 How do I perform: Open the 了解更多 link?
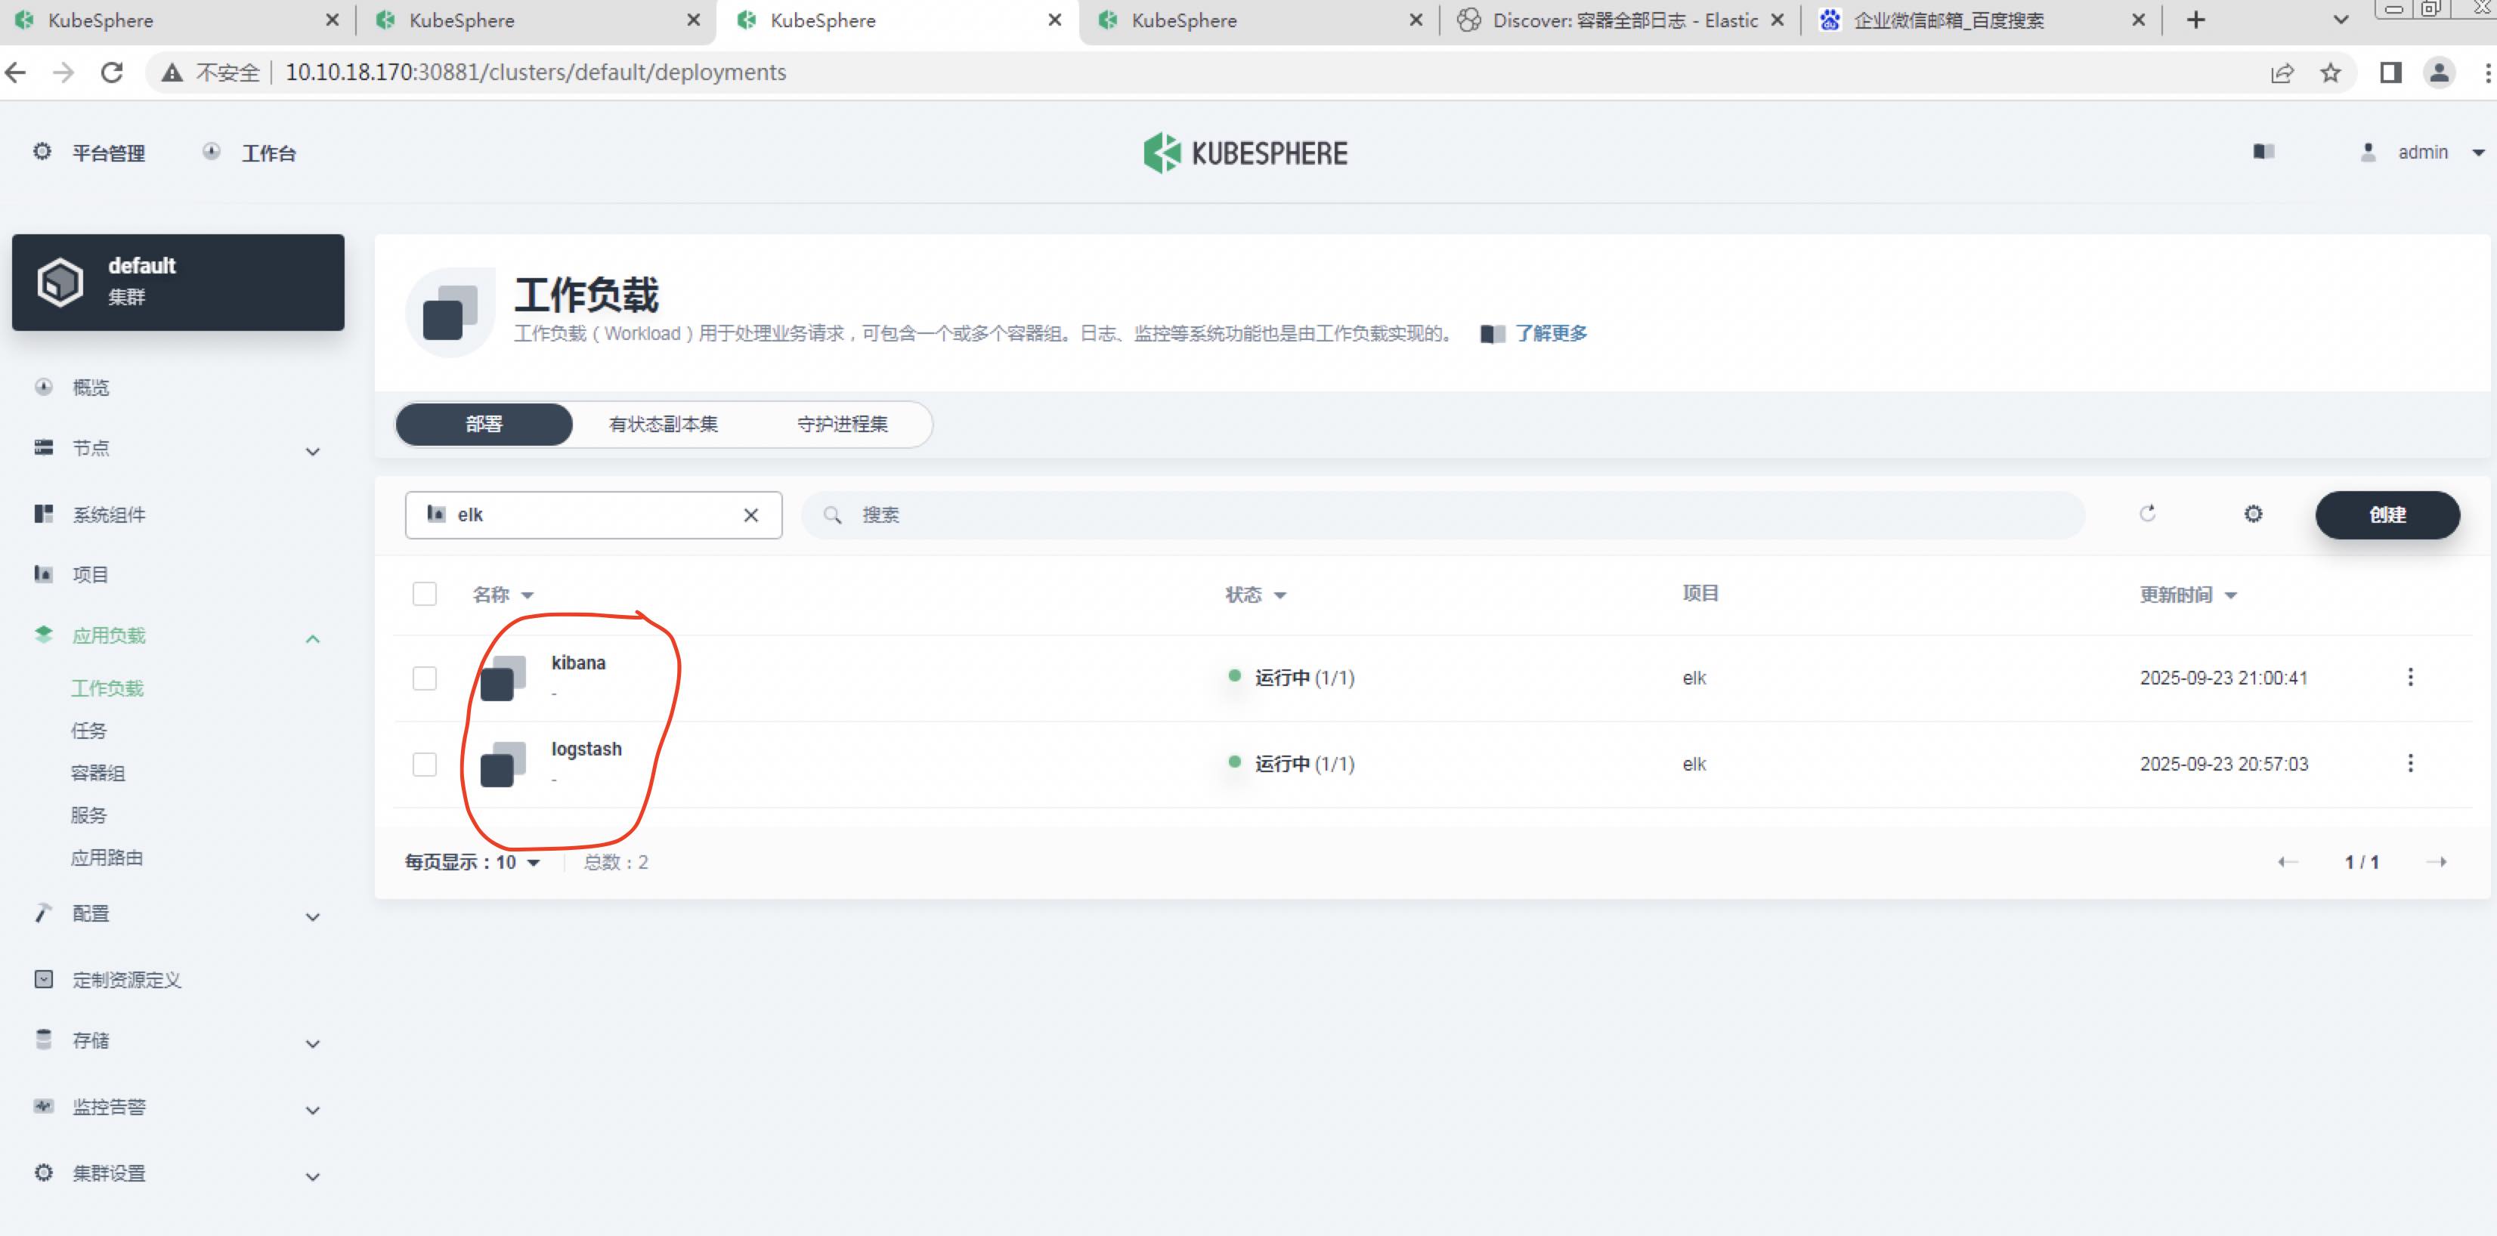(x=1550, y=333)
